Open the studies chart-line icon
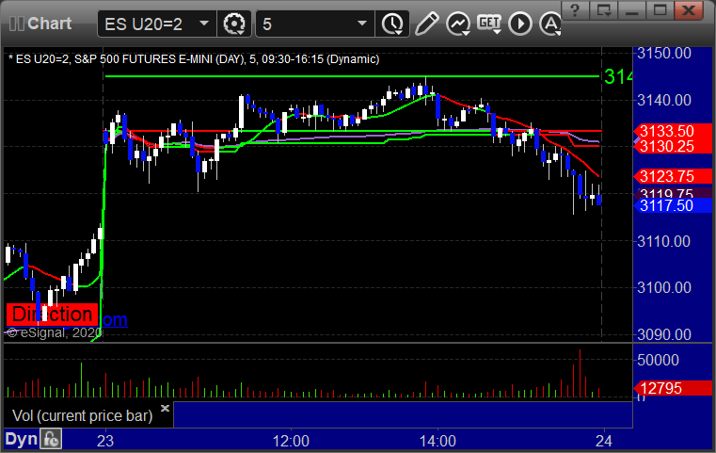The width and height of the screenshot is (716, 453). tap(458, 24)
